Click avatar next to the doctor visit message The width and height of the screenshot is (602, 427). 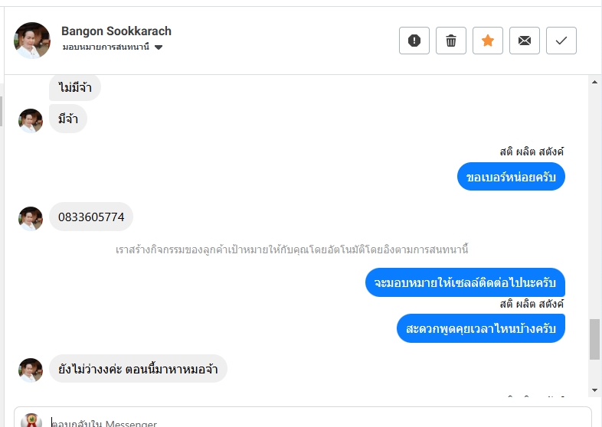(x=31, y=370)
